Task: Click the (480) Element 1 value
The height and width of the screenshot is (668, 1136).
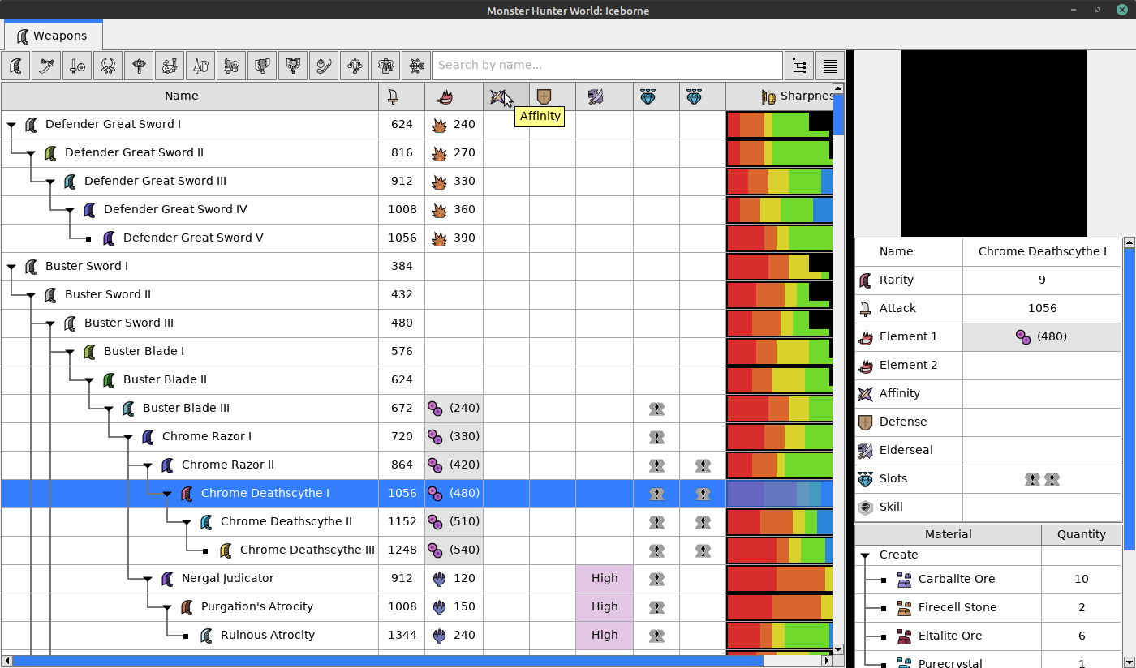Action: (x=1042, y=336)
